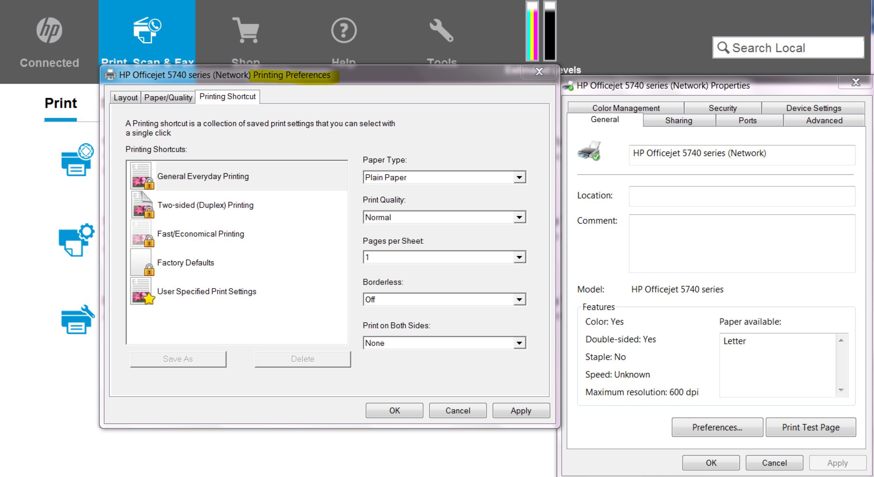Expand the Paper Type dropdown
Image resolution: width=874 pixels, height=477 pixels.
pos(519,177)
